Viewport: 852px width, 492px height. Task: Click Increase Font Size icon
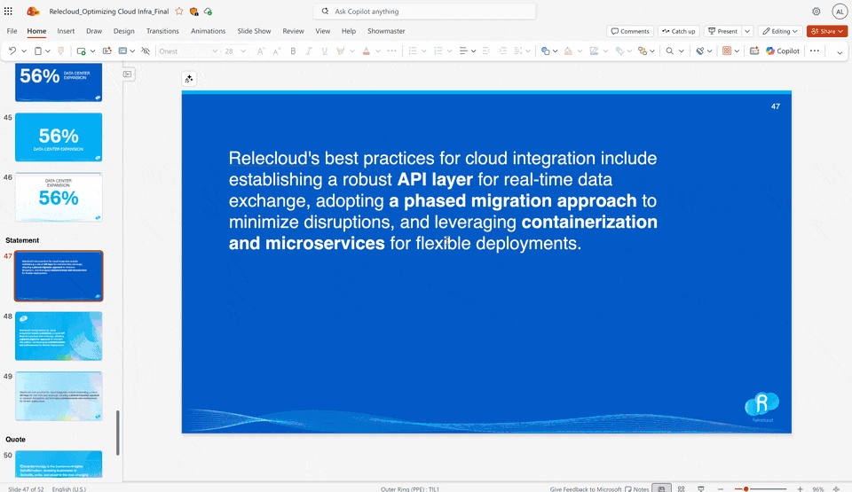pyautogui.click(x=261, y=51)
